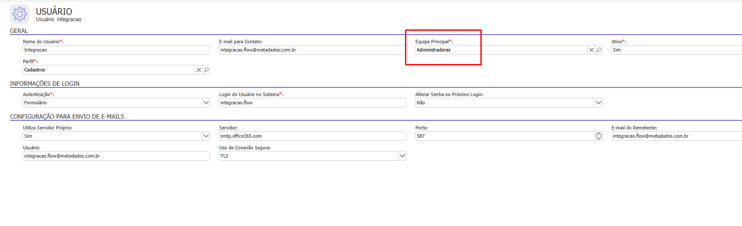
Task: Click the Nome do Usuário field
Action: [x=116, y=50]
